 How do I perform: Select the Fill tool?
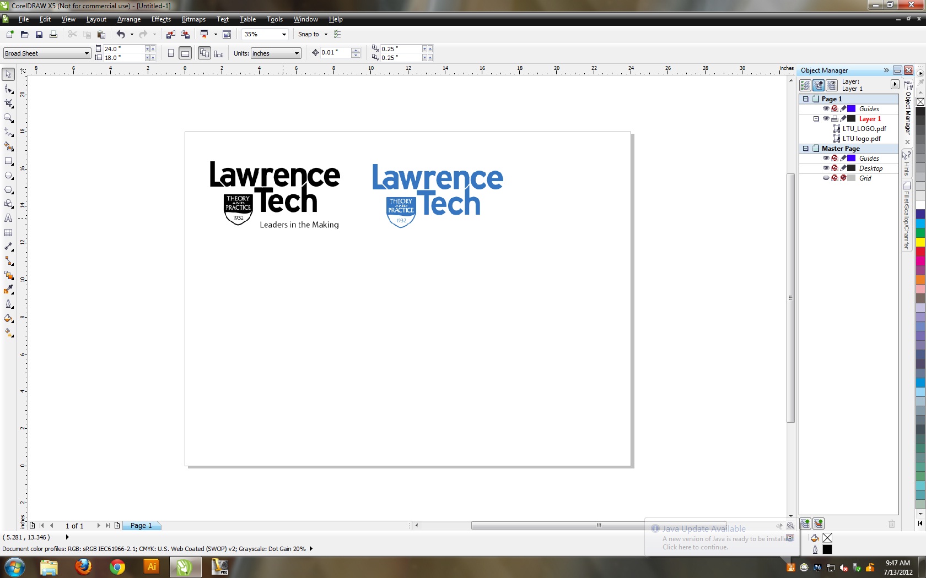[x=8, y=318]
